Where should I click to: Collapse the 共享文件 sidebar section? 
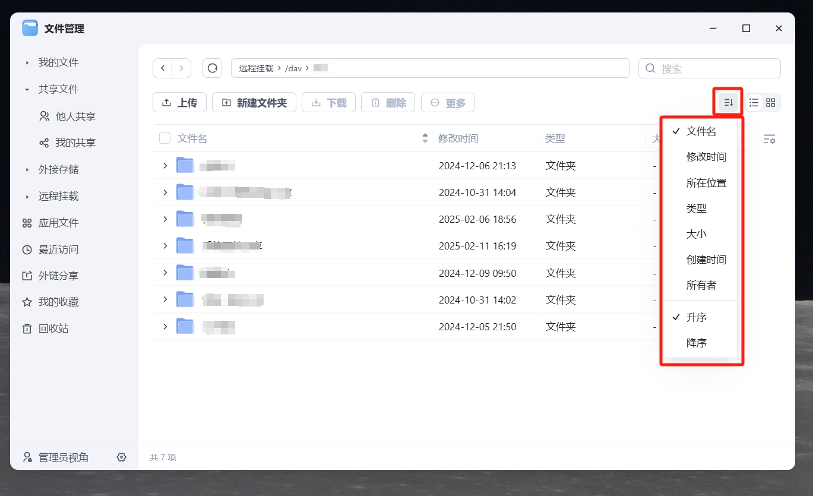27,89
